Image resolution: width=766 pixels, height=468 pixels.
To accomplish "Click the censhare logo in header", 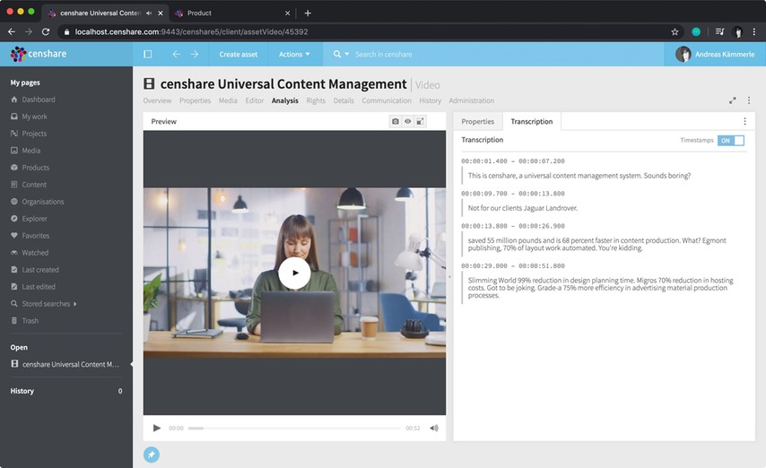I will tap(39, 54).
